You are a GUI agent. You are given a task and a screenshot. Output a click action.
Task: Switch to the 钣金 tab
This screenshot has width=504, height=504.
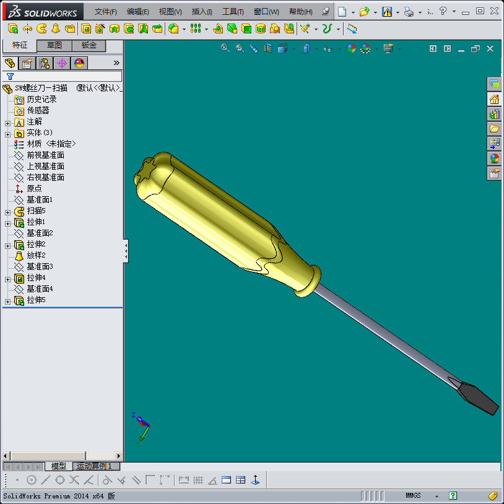coord(89,45)
